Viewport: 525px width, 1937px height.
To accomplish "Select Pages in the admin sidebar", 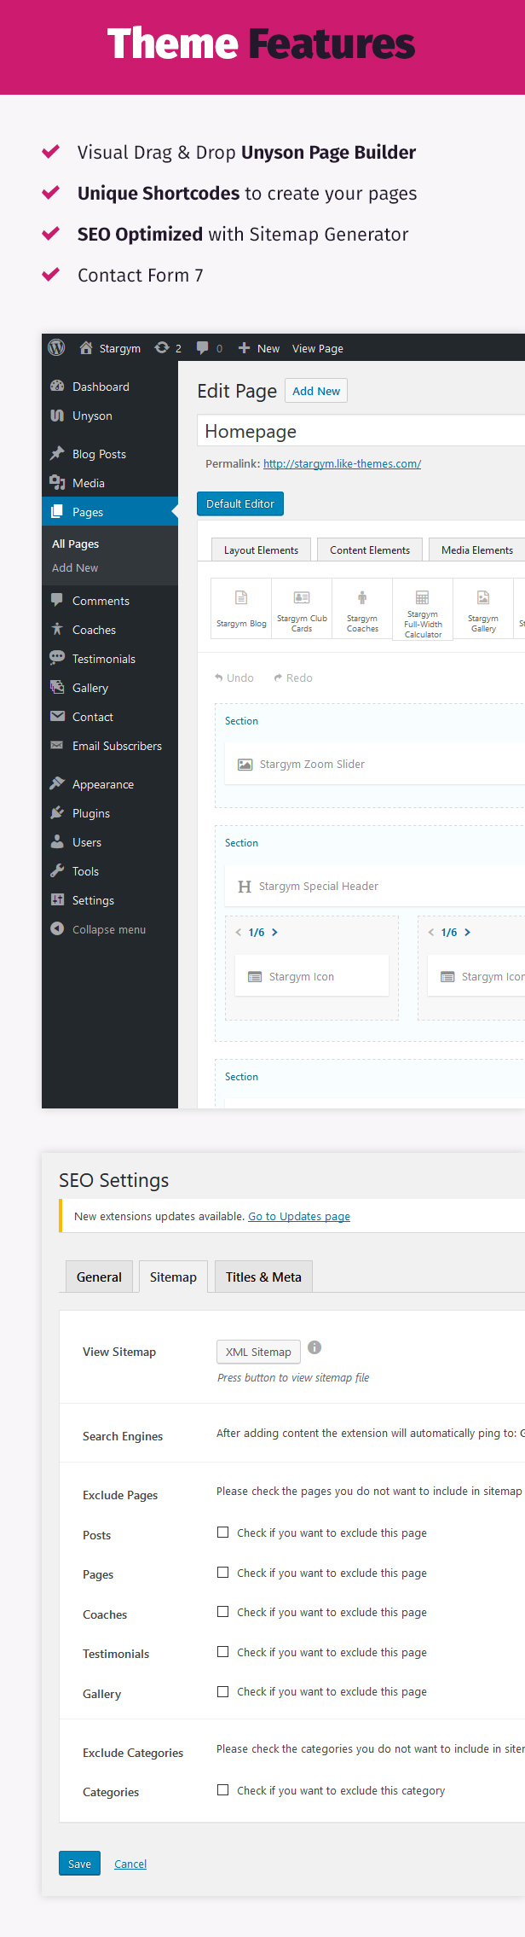I will coord(110,512).
